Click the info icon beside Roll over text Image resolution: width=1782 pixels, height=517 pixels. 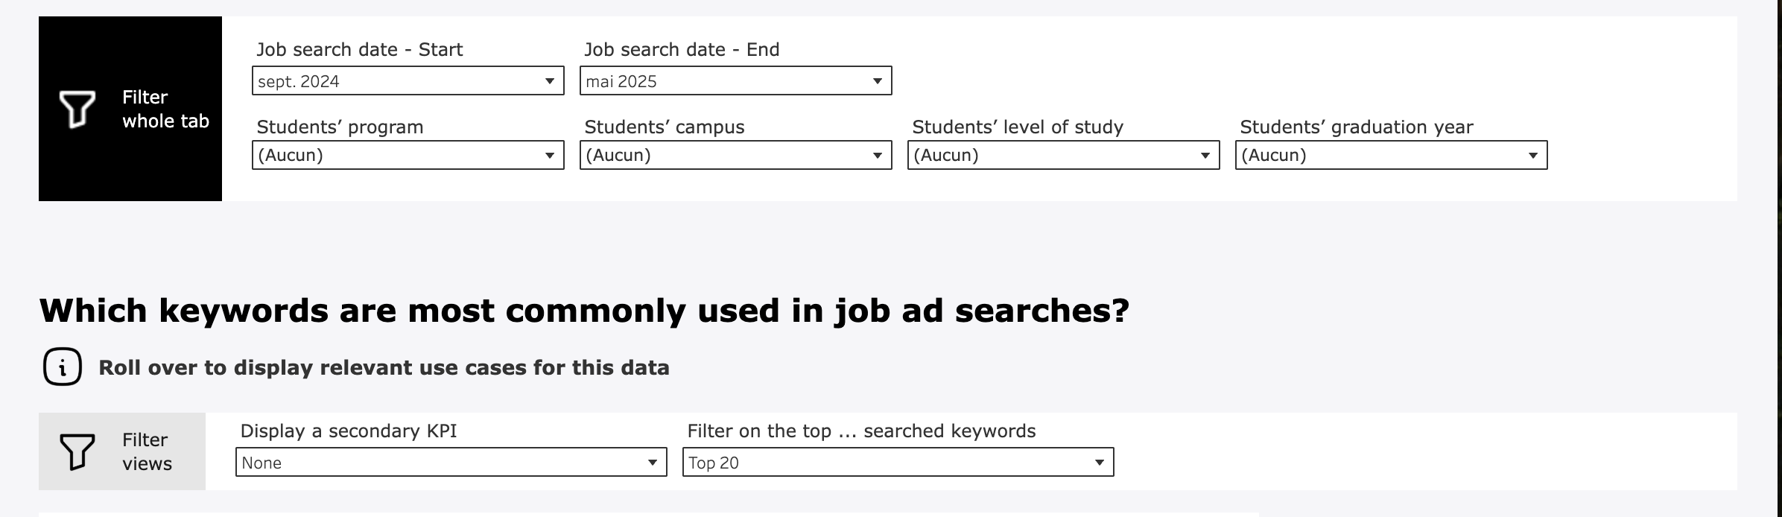(x=63, y=367)
